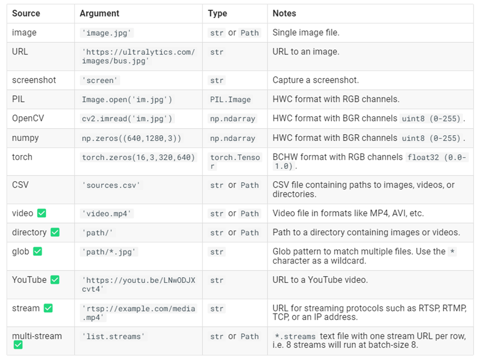Click the rtsp://example.com stream argument
The width and height of the screenshot is (482, 362).
pyautogui.click(x=138, y=313)
